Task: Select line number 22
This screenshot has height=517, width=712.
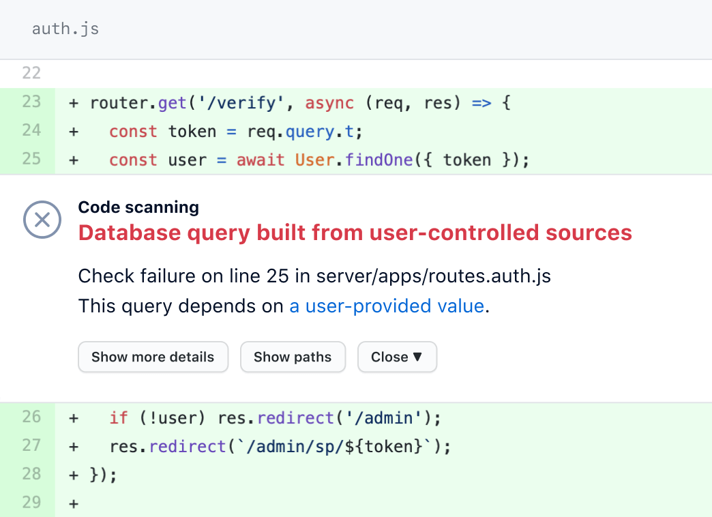Action: click(x=31, y=73)
